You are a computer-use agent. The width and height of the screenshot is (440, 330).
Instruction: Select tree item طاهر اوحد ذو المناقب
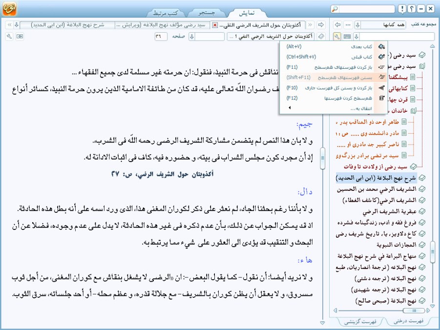(x=367, y=122)
